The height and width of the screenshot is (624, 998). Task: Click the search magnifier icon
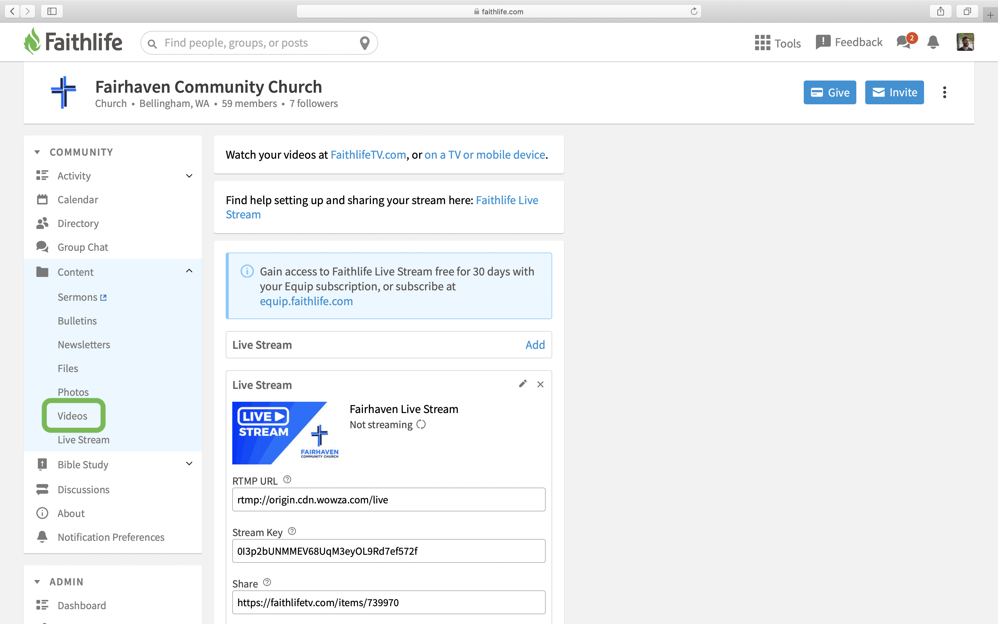pos(152,44)
